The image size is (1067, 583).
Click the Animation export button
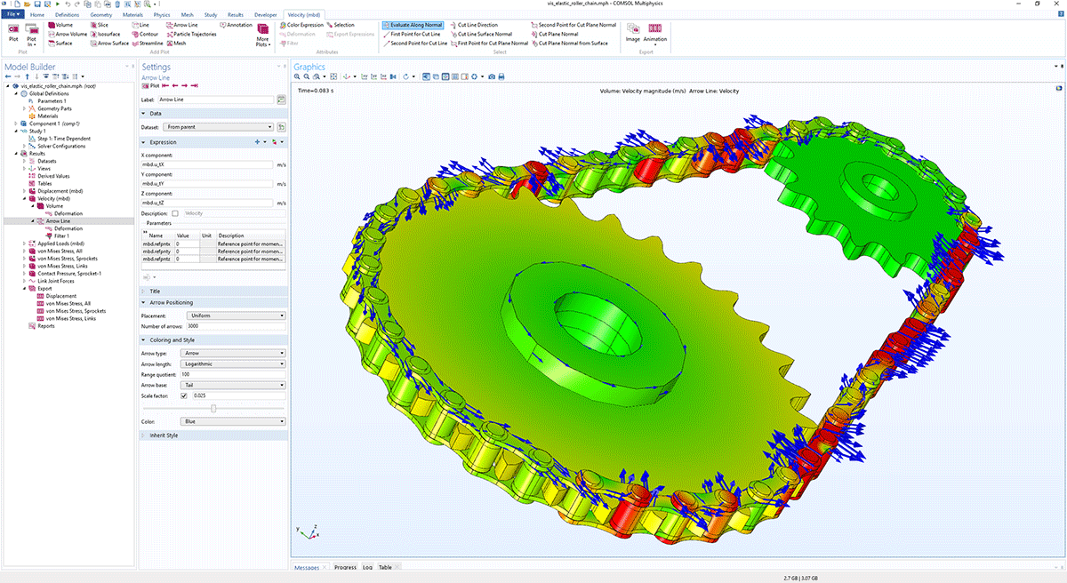point(655,34)
